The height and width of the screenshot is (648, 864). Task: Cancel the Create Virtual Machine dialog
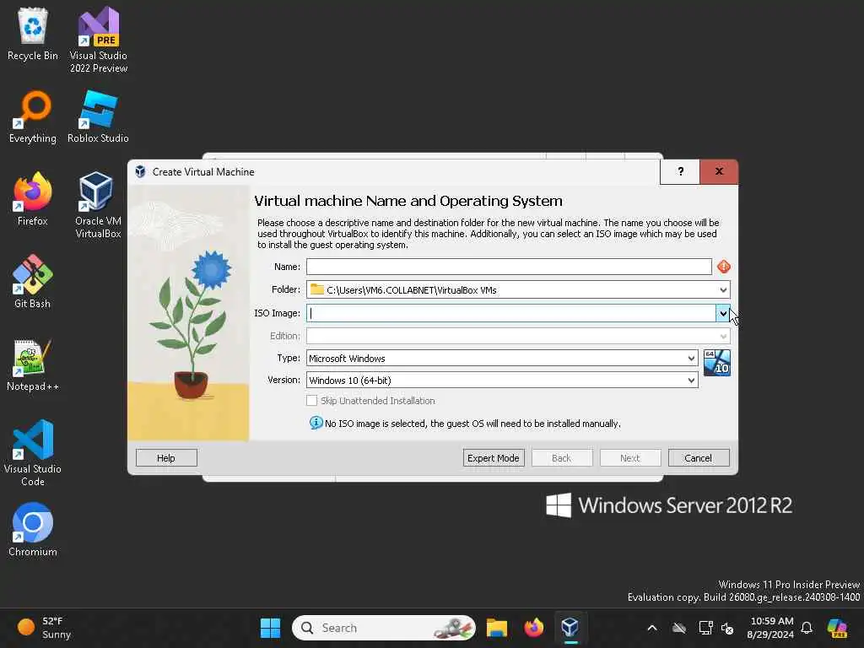click(699, 458)
